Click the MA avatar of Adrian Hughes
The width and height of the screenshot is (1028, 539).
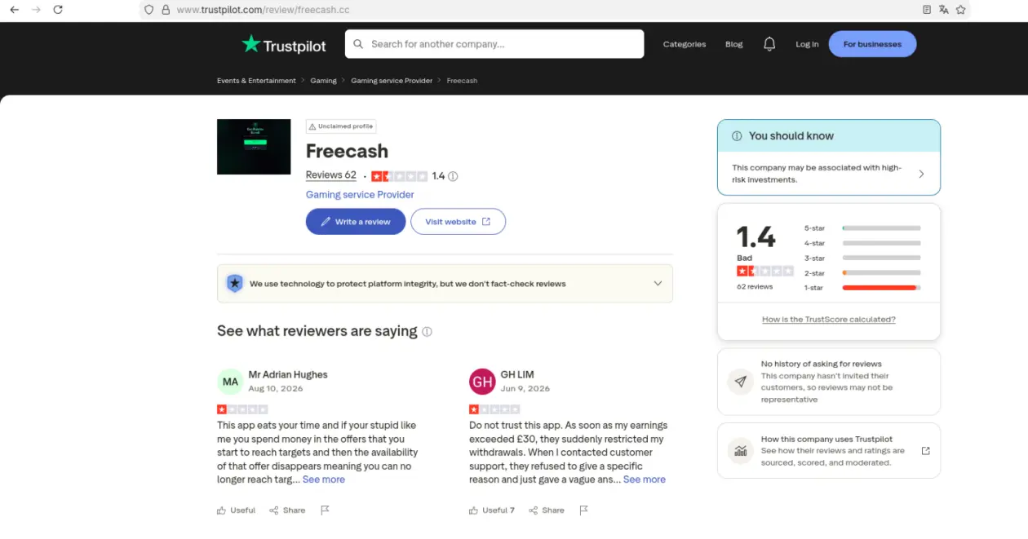[230, 382]
